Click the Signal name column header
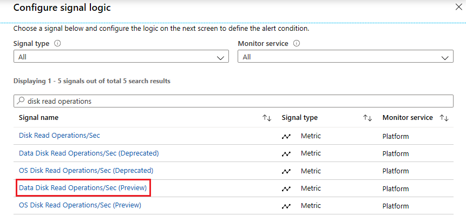This screenshot has height=222, width=466. pos(38,118)
